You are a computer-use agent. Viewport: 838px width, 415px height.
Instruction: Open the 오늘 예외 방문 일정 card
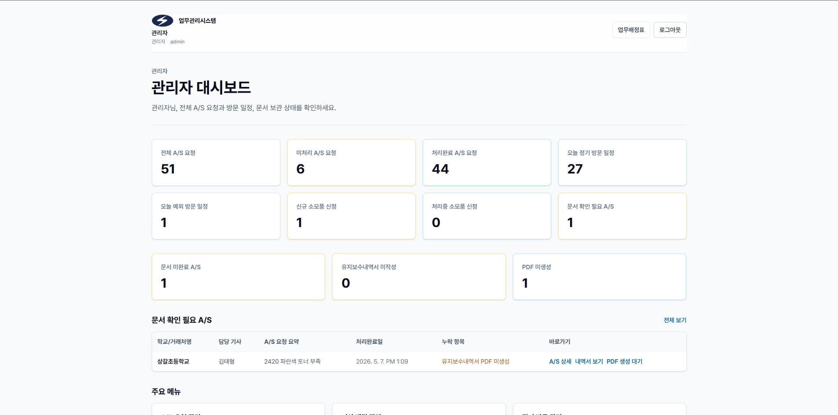216,216
